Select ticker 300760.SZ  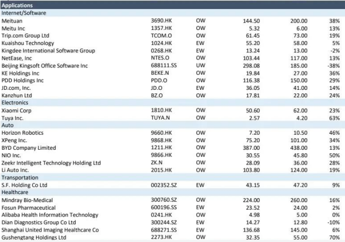164,200
